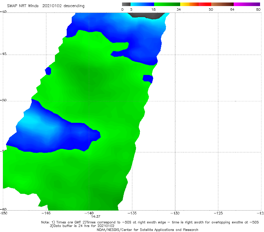The image size is (264, 232).
Task: Click the longitude label '-140'
Action: [x=89, y=213]
